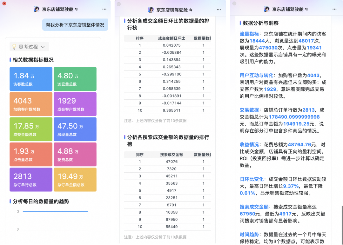343x245 pixels.
Task: Click the 收益情况 heading link
Action: point(249,144)
